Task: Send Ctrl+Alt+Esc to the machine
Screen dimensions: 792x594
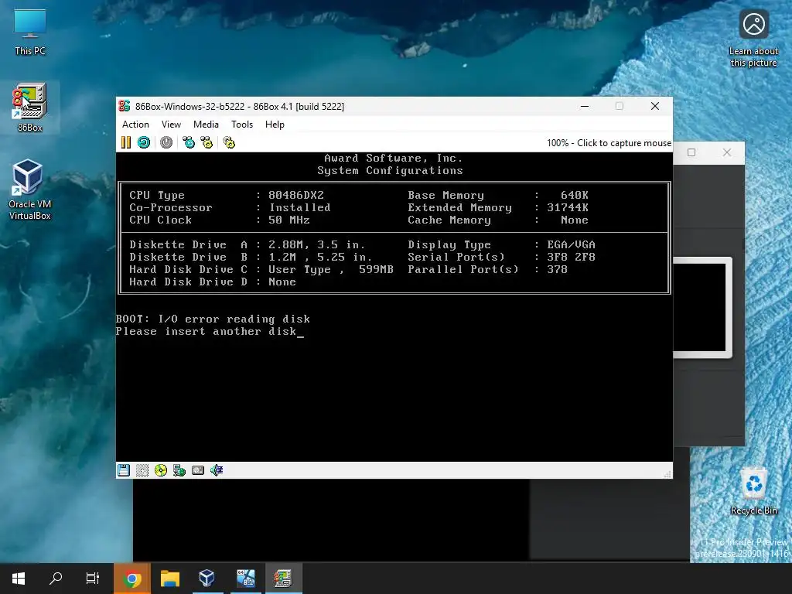Action: 207,142
